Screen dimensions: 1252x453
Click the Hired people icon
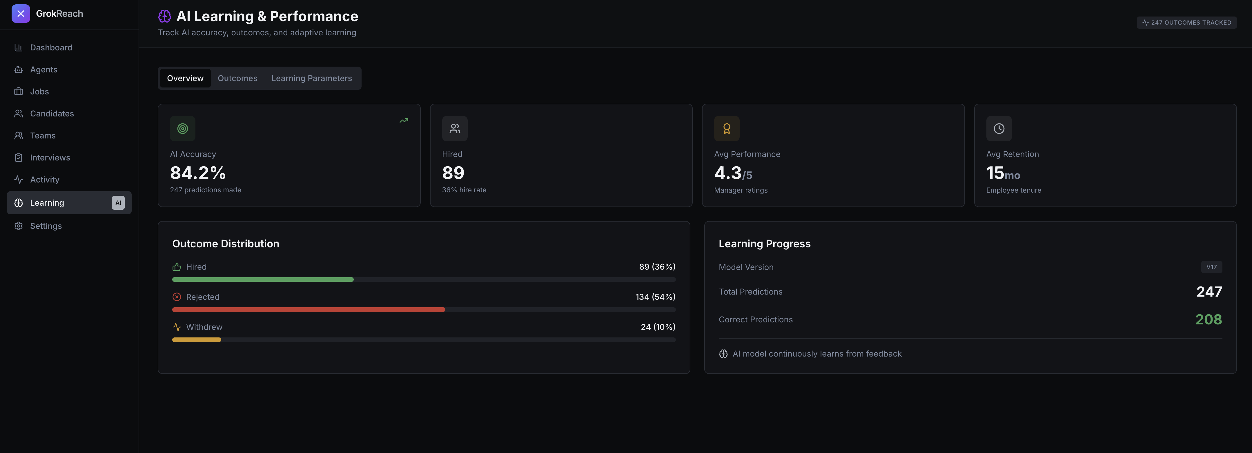pos(454,128)
